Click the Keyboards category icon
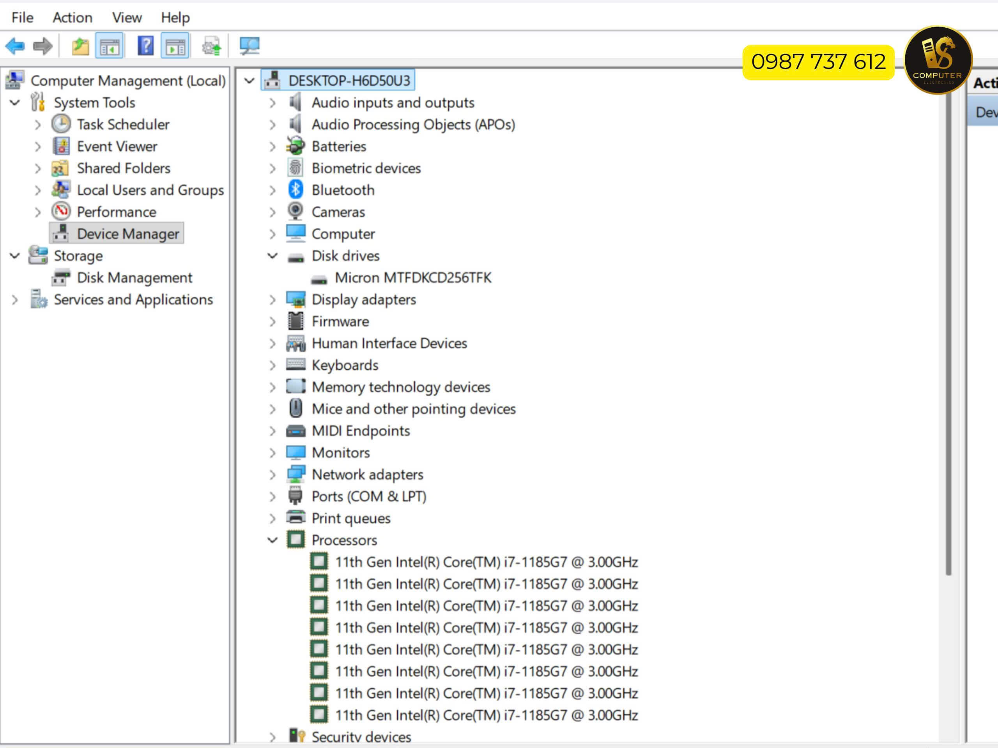The width and height of the screenshot is (998, 748). (x=296, y=365)
